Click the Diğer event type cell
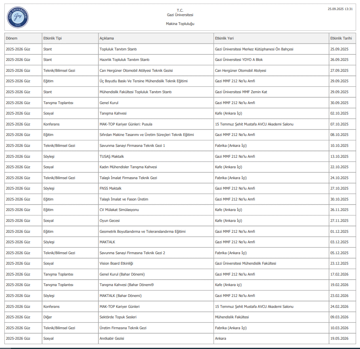Viewport: 360px width, 349px height. 48,317
